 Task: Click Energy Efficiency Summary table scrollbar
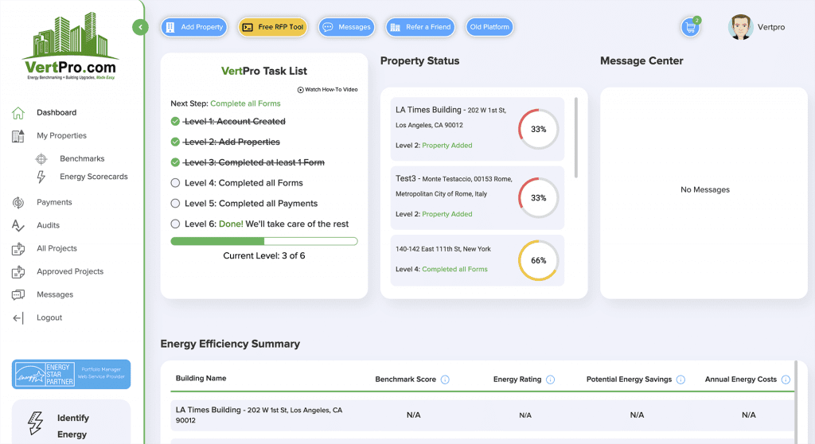[796, 403]
